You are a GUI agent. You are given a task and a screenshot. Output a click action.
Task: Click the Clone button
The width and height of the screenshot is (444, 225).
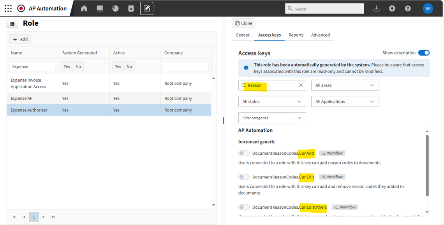[x=243, y=23]
